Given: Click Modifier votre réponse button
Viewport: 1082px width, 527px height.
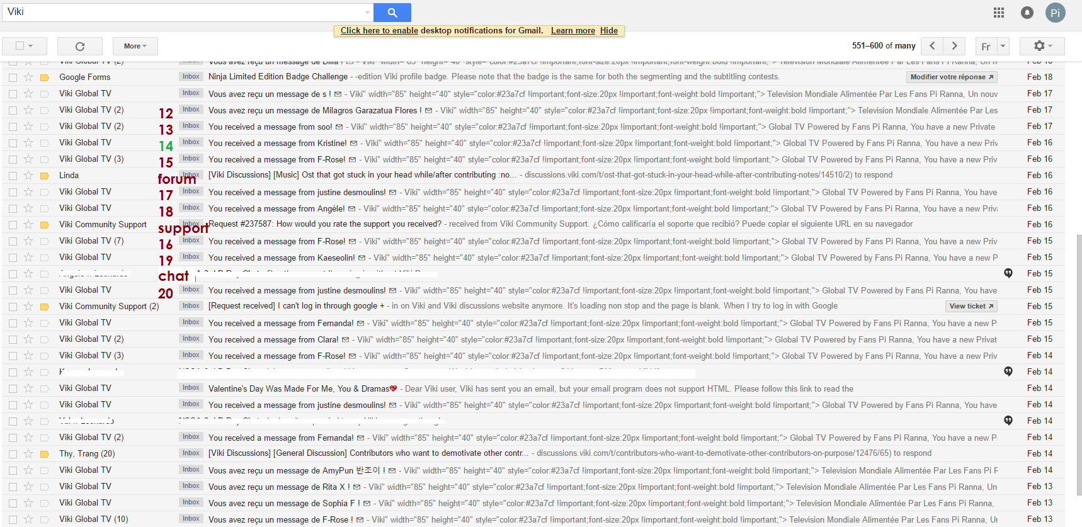Looking at the screenshot, I should [952, 77].
